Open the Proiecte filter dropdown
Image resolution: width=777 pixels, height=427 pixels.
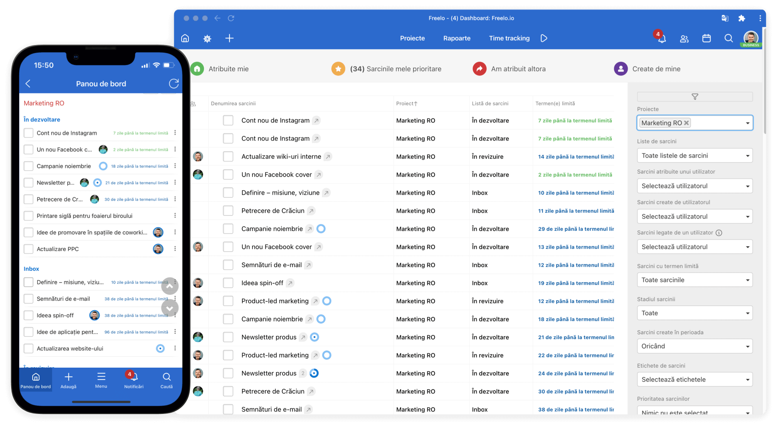click(695, 123)
